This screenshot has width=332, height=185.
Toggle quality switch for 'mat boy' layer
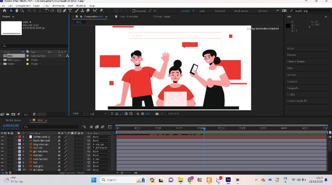click(65, 155)
